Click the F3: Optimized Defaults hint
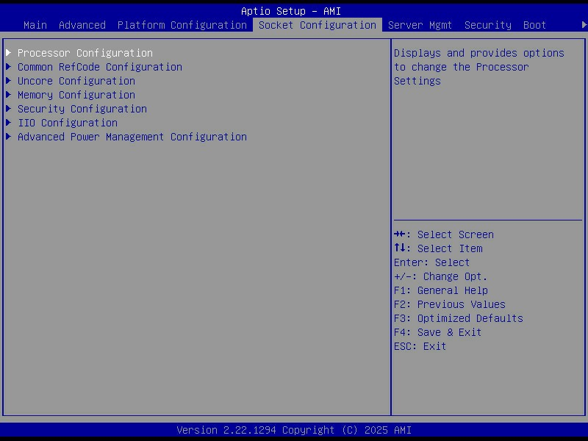The image size is (588, 441). [x=459, y=318]
